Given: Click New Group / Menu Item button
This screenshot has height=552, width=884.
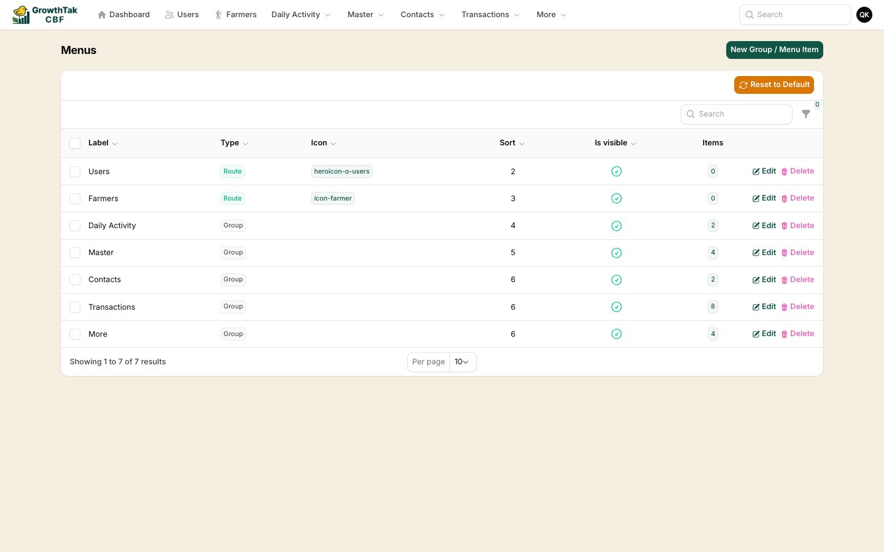Looking at the screenshot, I should [774, 50].
